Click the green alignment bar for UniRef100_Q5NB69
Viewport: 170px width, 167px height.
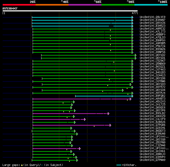click(82, 64)
